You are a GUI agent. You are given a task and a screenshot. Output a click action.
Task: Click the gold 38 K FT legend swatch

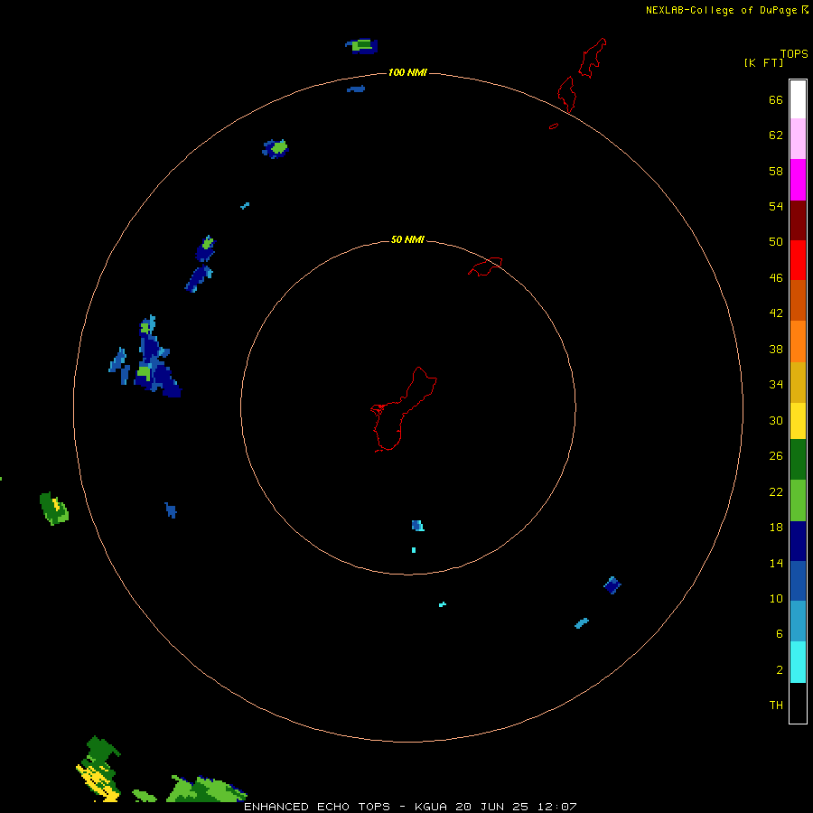click(x=798, y=382)
